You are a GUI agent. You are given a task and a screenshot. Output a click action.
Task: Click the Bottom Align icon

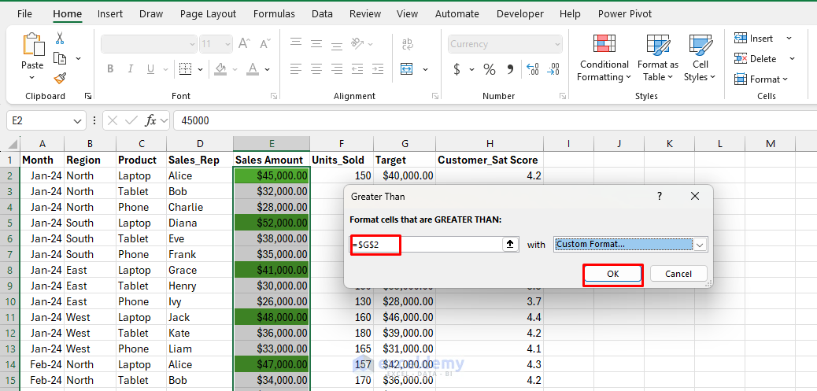(x=337, y=44)
